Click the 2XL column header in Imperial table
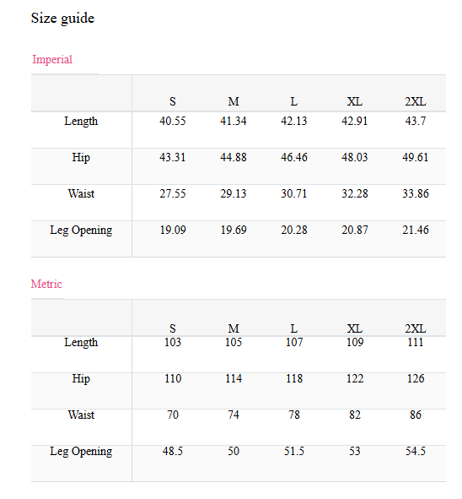 pyautogui.click(x=416, y=101)
